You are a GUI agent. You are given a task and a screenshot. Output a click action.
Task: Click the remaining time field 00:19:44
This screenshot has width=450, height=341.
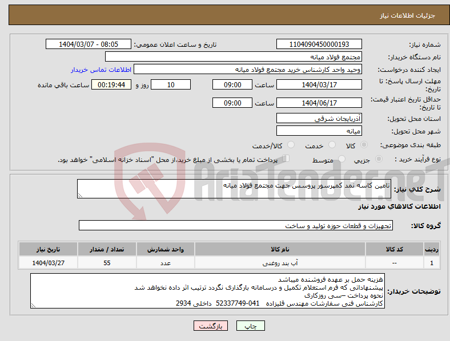coord(111,84)
